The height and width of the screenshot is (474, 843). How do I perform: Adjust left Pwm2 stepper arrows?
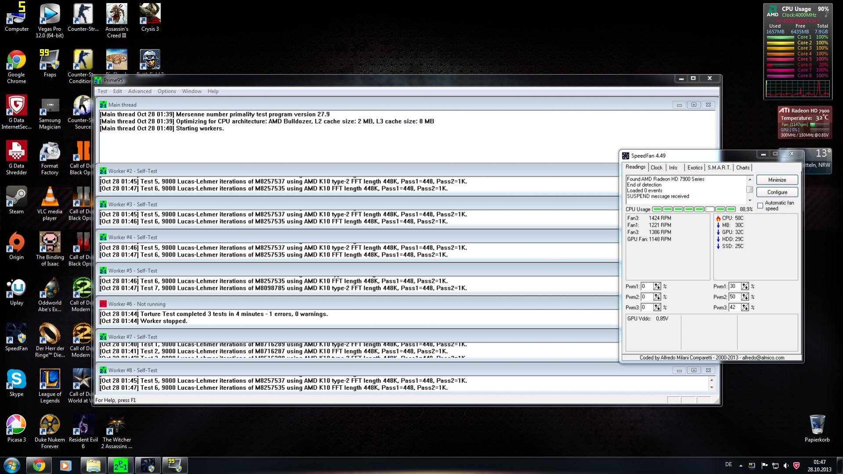tap(657, 297)
